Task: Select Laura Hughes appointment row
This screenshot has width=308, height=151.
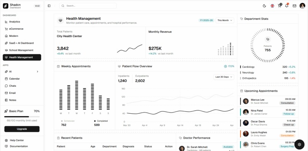Action: coord(267,134)
